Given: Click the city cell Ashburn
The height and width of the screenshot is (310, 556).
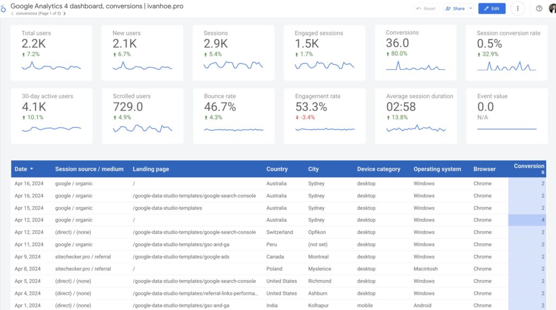Looking at the screenshot, I should [x=318, y=293].
